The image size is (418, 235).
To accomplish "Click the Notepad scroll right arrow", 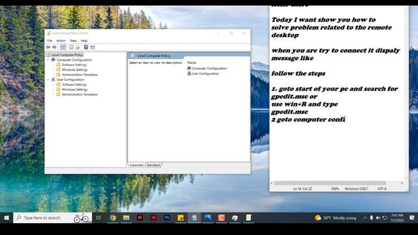I will point(402,183).
